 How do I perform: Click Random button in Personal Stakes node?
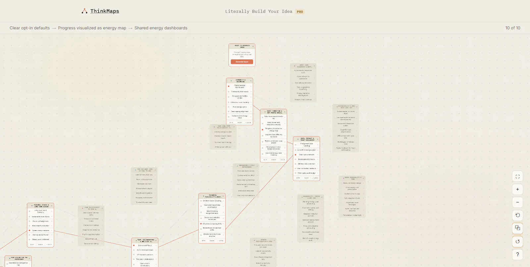(x=40, y=245)
